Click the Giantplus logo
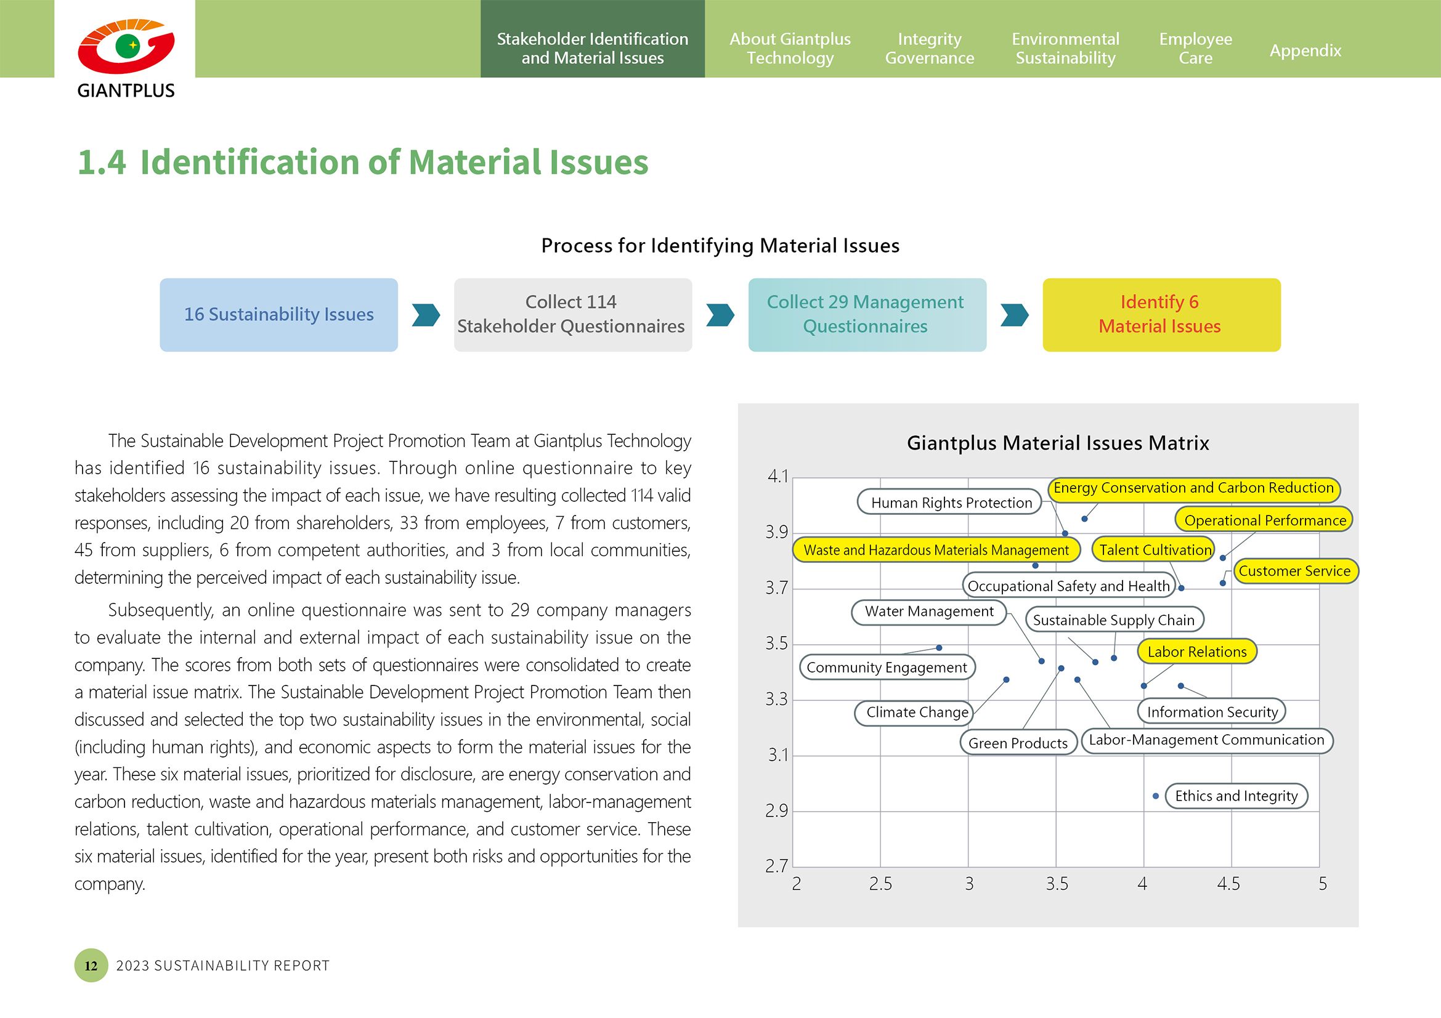Screen dimensions: 1441x1018 coord(126,59)
